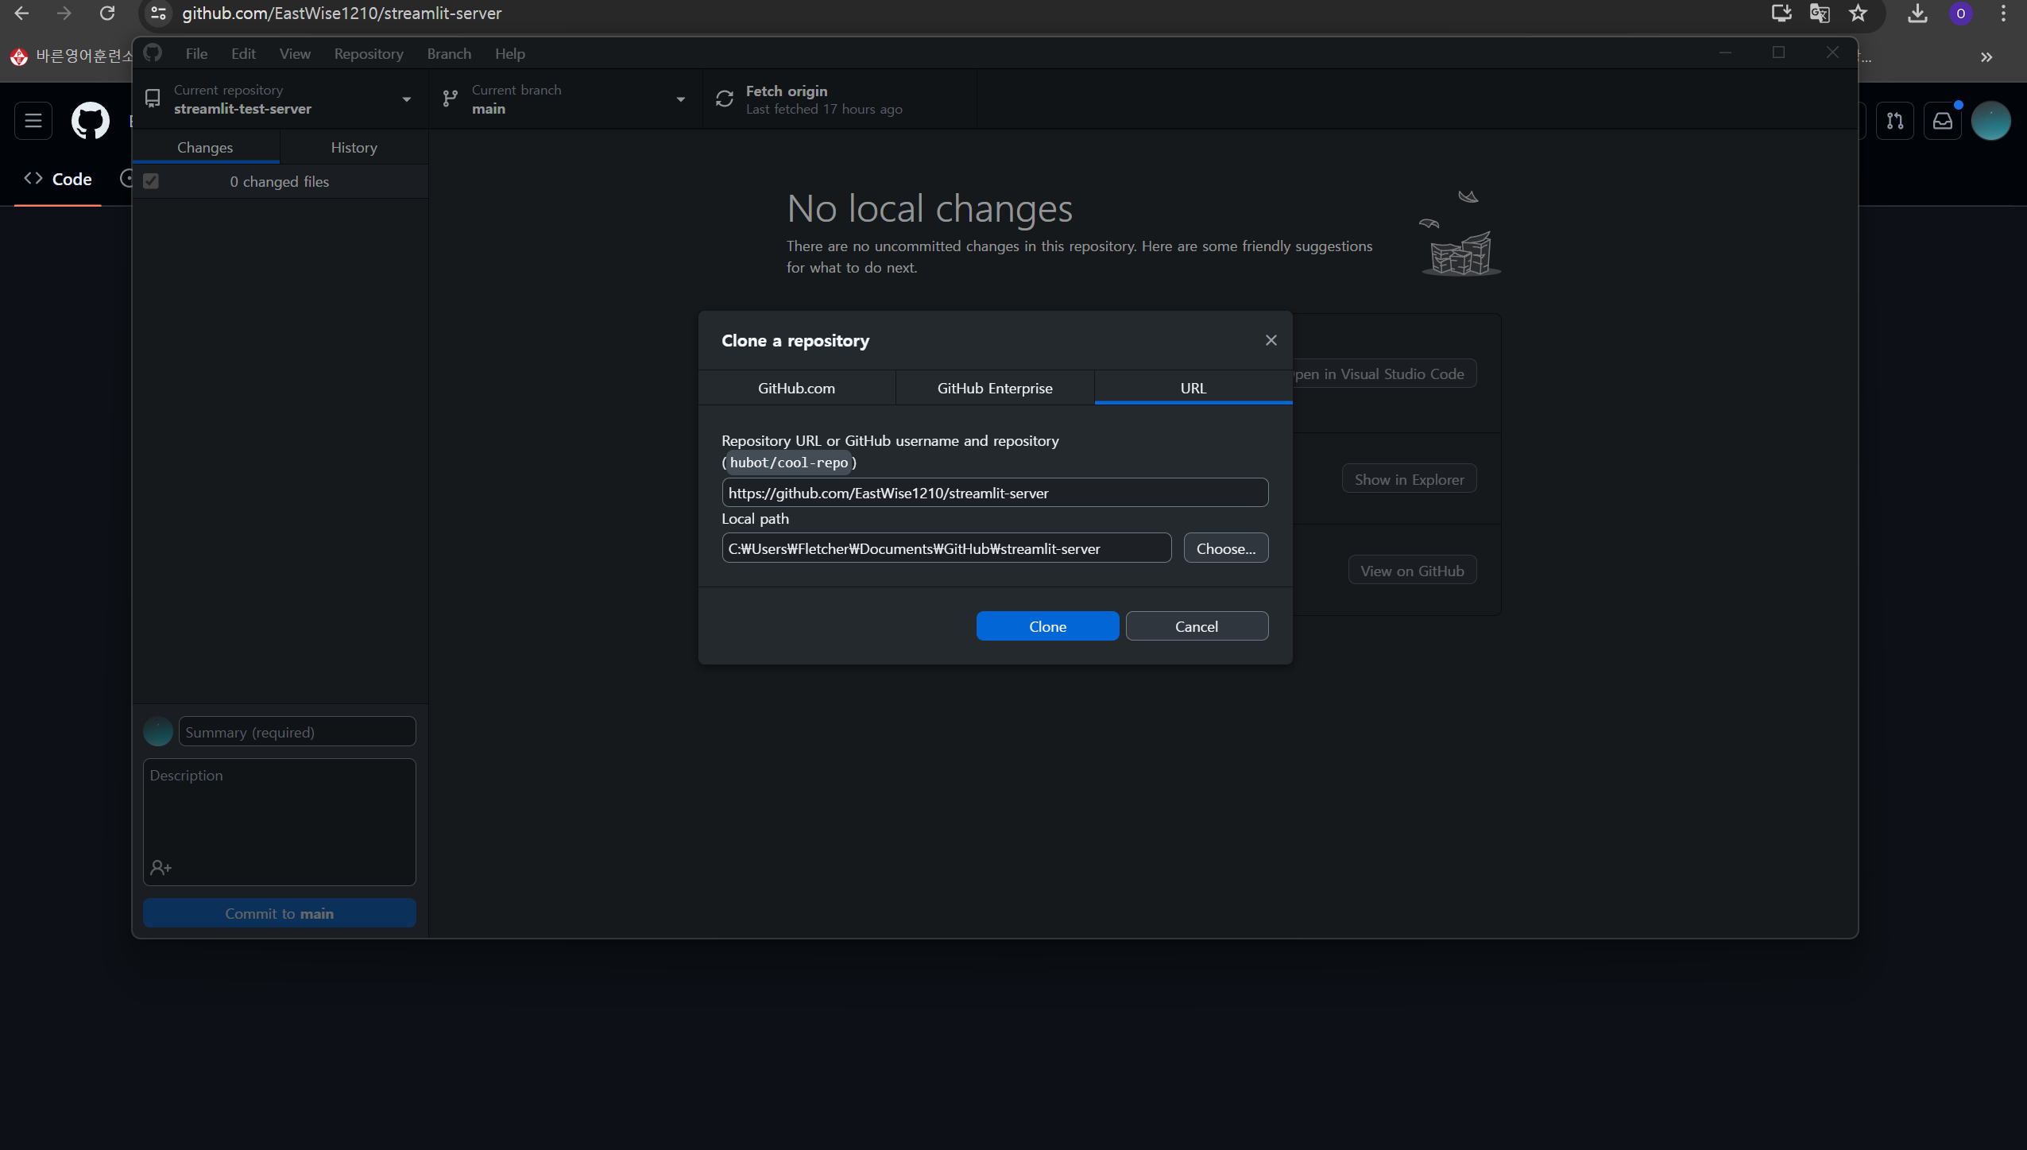Close the Clone a repository dialog
The height and width of the screenshot is (1150, 2027).
pyautogui.click(x=1271, y=340)
